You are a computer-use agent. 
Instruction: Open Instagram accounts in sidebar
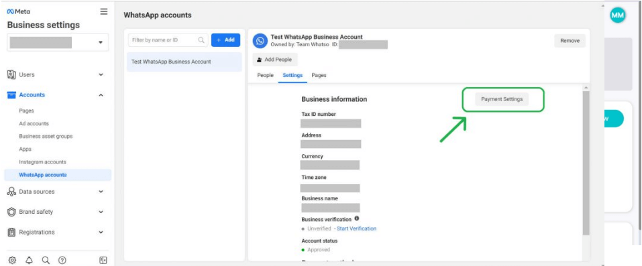coord(42,162)
